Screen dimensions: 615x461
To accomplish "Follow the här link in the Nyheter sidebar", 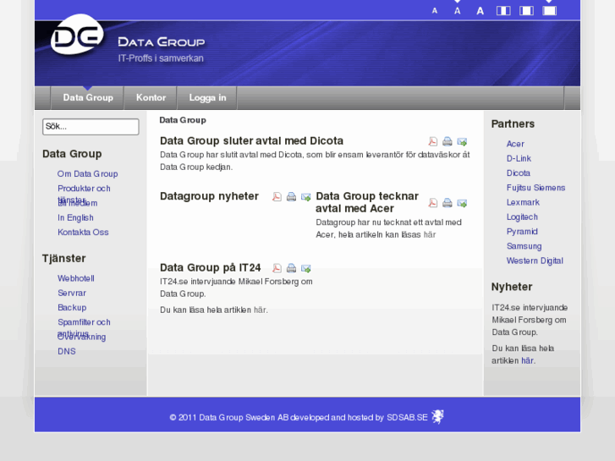I will [x=527, y=360].
